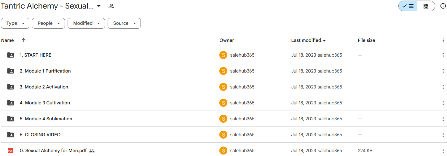Switch to list layout view
Image resolution: width=447 pixels, height=156 pixels.
pyautogui.click(x=408, y=6)
